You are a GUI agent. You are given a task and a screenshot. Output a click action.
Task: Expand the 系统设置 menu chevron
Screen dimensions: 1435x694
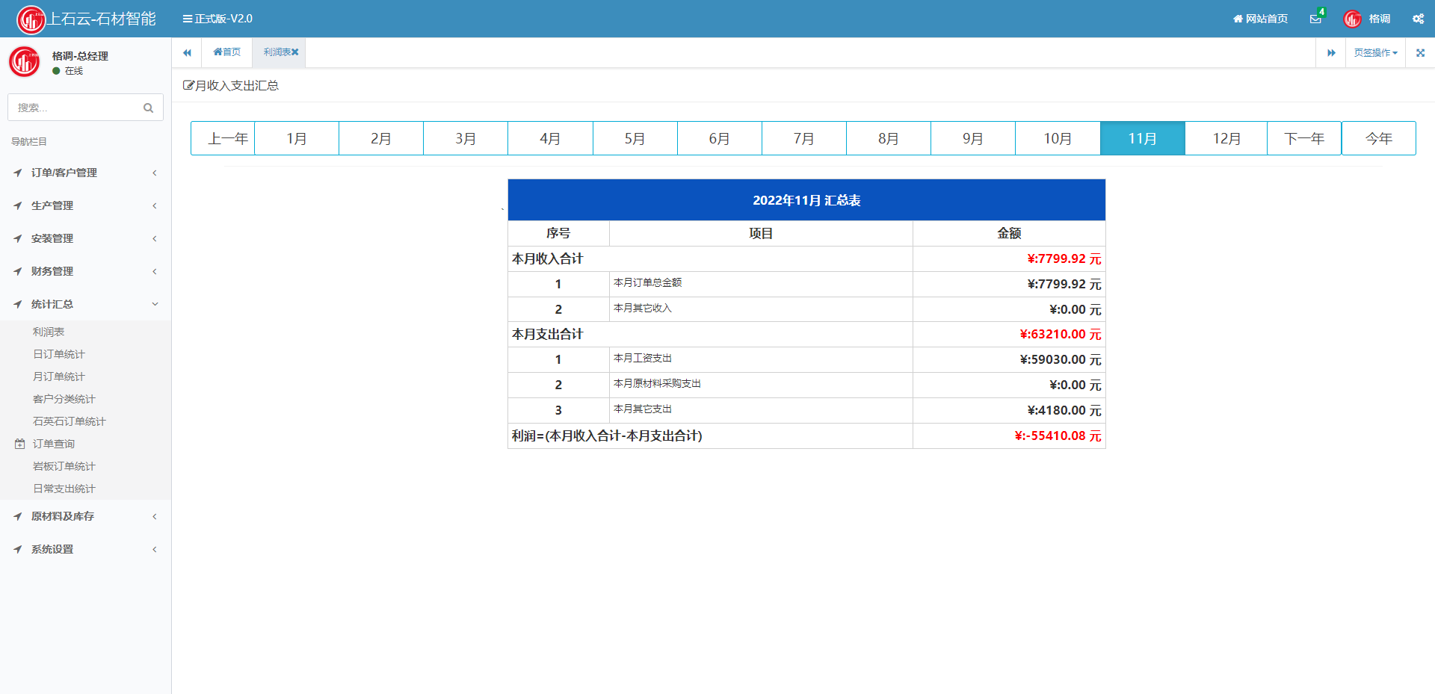155,549
